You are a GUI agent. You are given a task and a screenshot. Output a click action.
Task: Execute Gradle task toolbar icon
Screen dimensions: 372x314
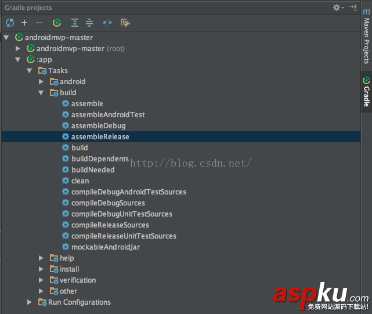[57, 23]
